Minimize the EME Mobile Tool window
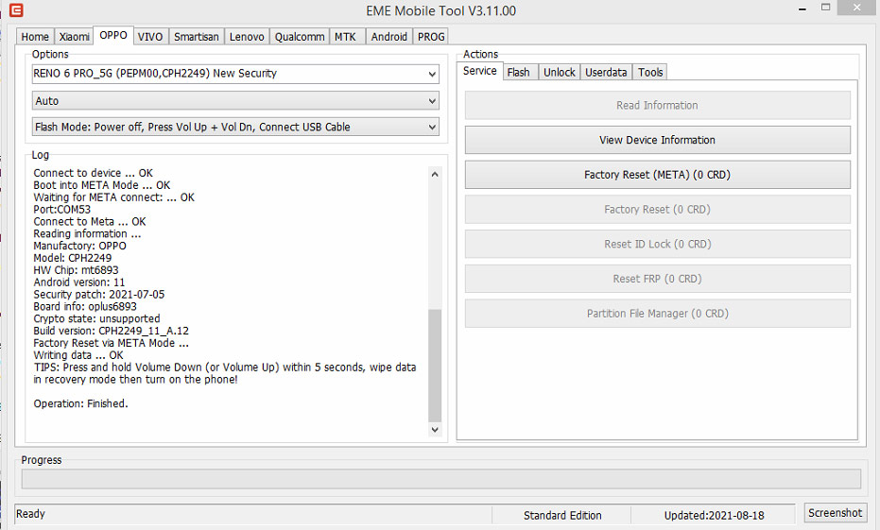 802,9
